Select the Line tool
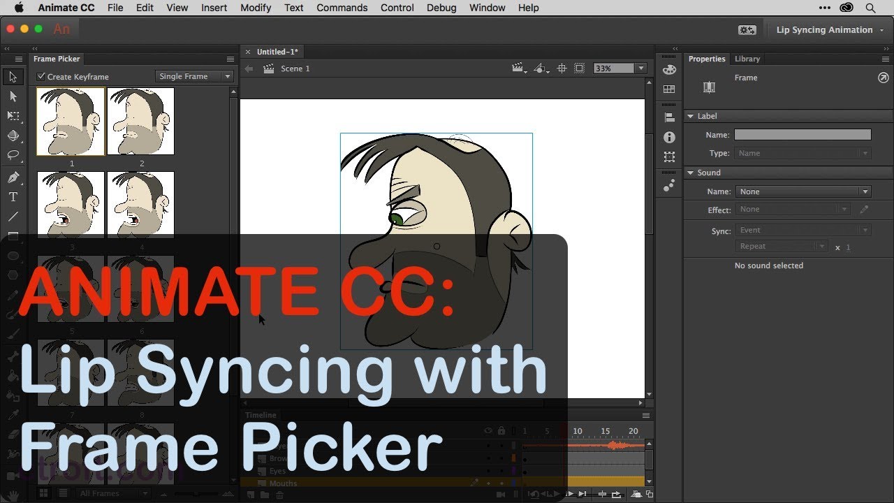The image size is (894, 503). (13, 217)
